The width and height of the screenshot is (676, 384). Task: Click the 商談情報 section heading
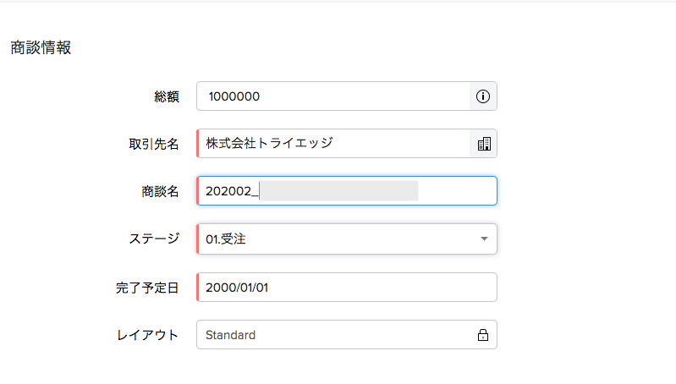tap(41, 47)
